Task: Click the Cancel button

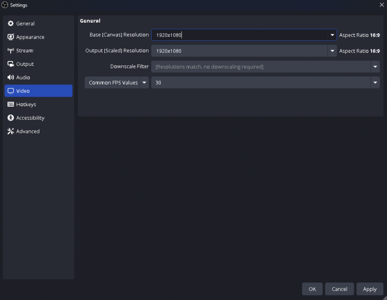Action: [x=339, y=289]
